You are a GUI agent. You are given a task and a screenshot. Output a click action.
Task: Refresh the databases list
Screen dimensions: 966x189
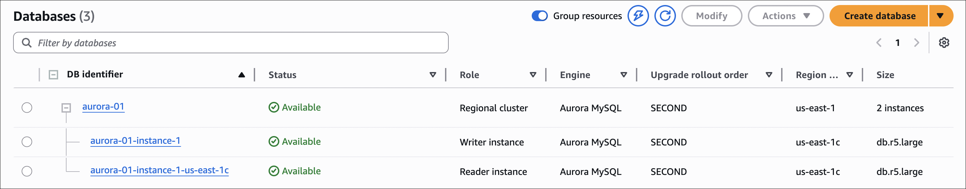[x=665, y=16]
